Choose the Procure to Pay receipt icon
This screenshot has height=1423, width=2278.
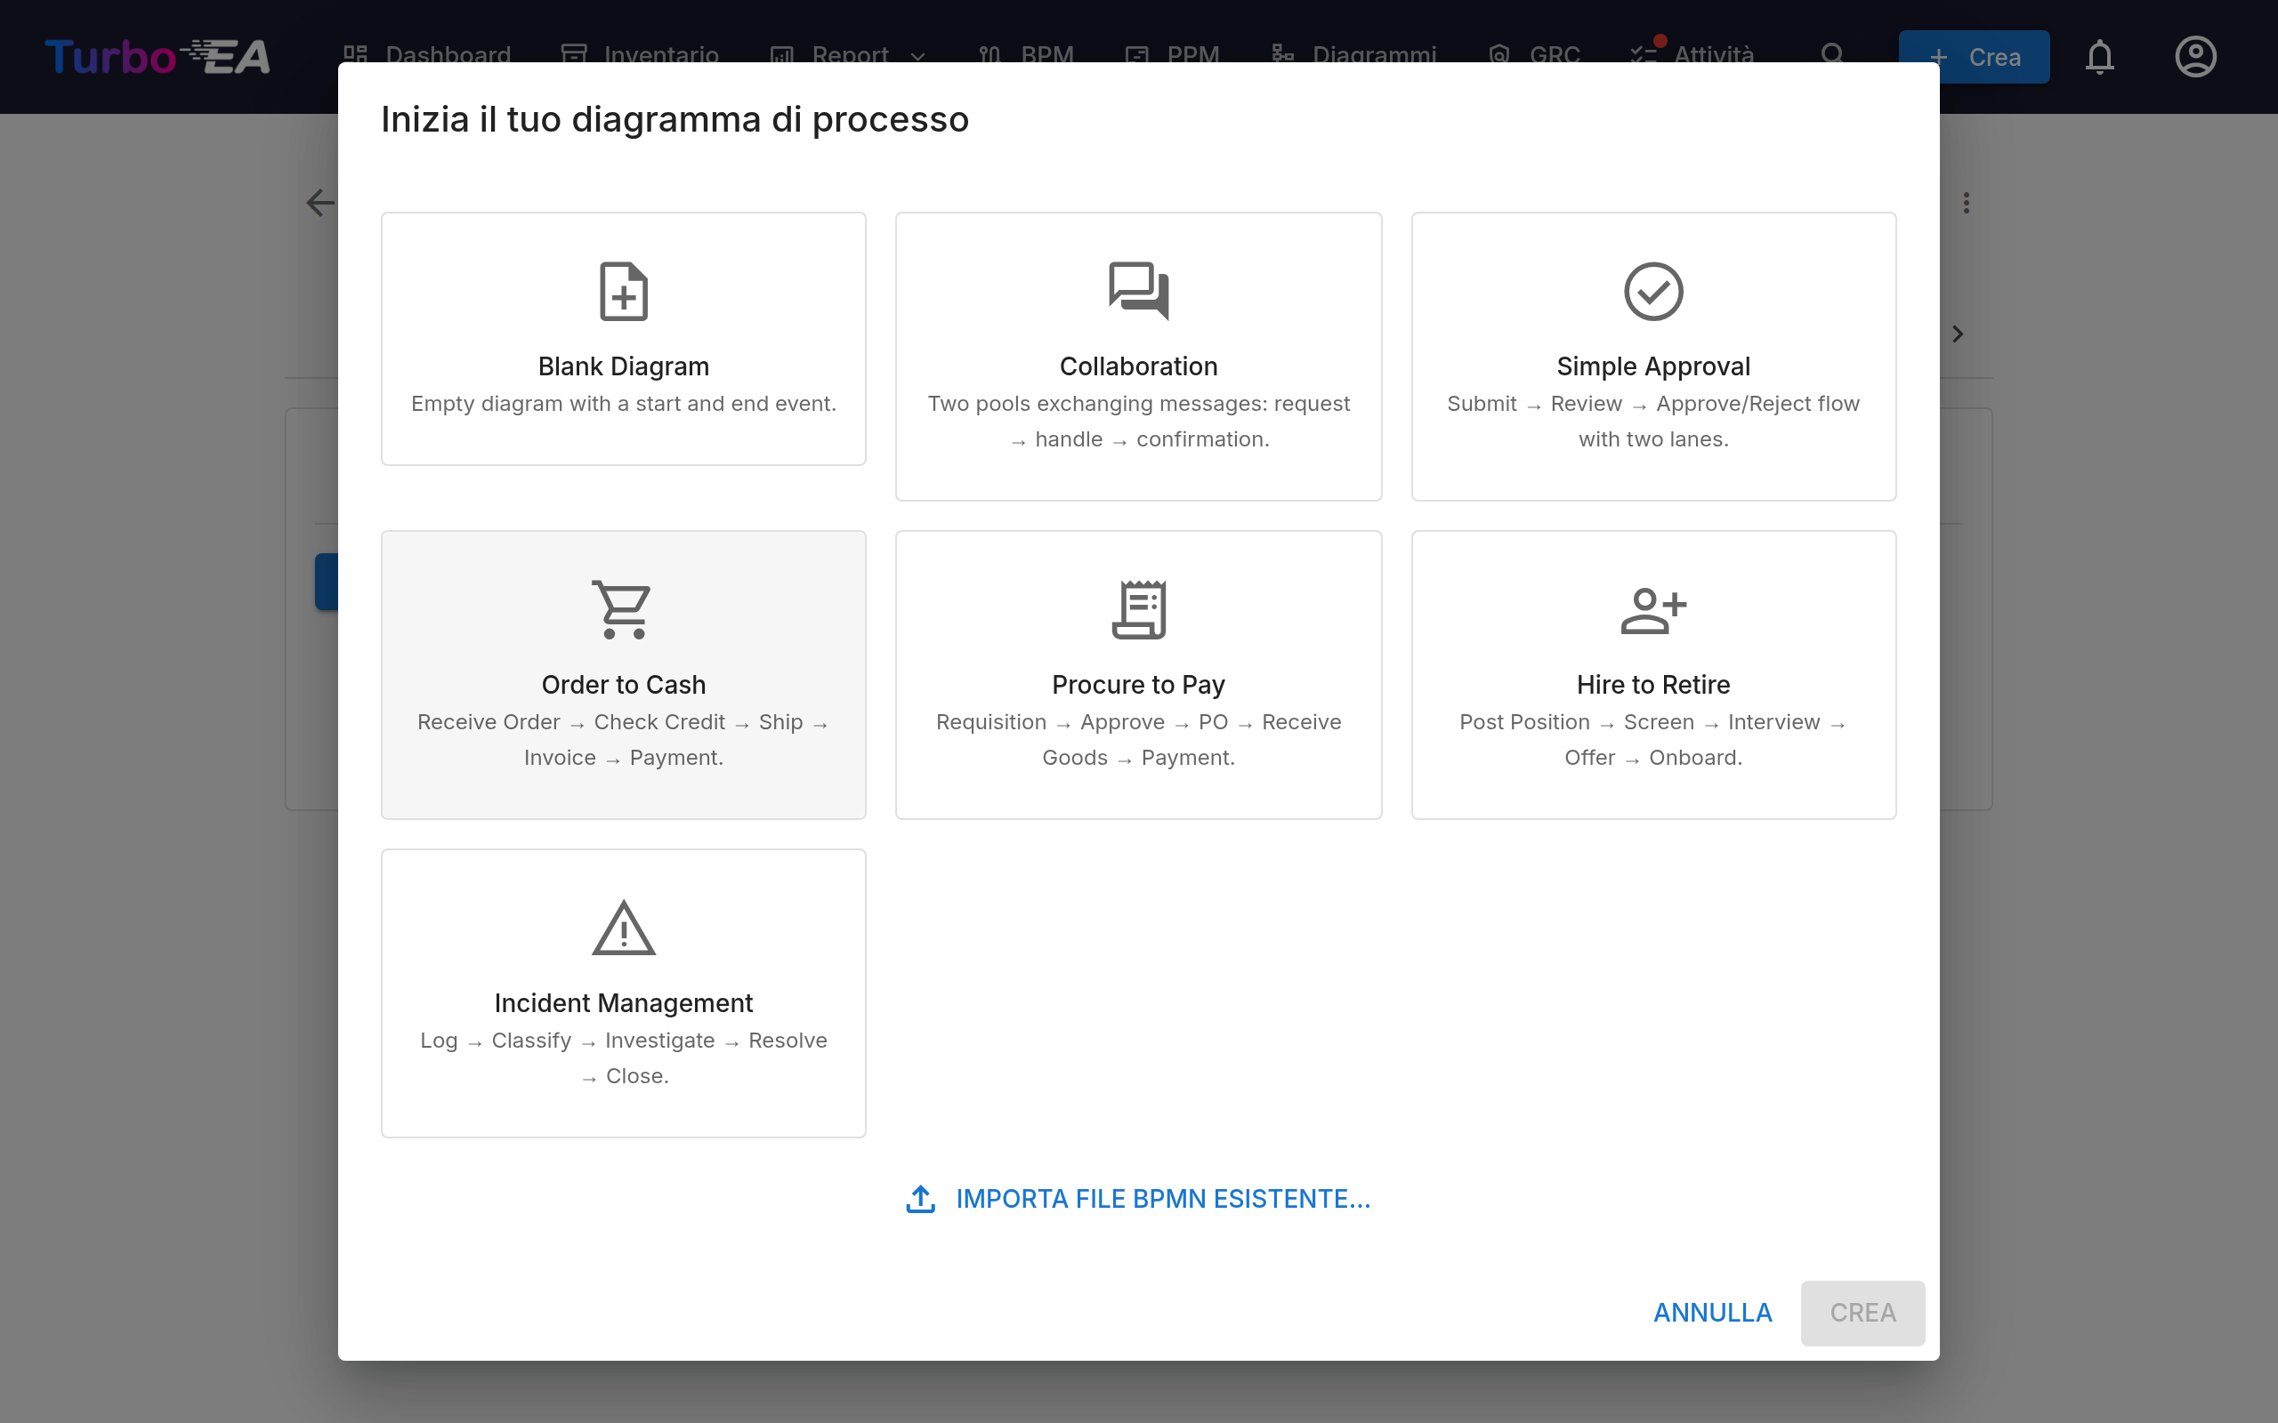[1138, 610]
